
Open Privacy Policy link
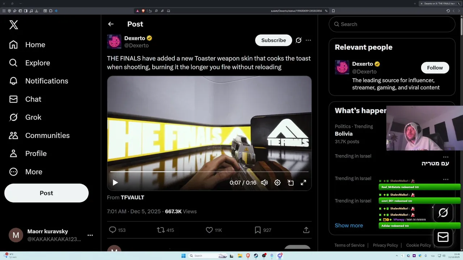click(385, 245)
